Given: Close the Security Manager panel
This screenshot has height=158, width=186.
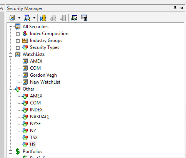Looking at the screenshot, I should coord(182,8).
